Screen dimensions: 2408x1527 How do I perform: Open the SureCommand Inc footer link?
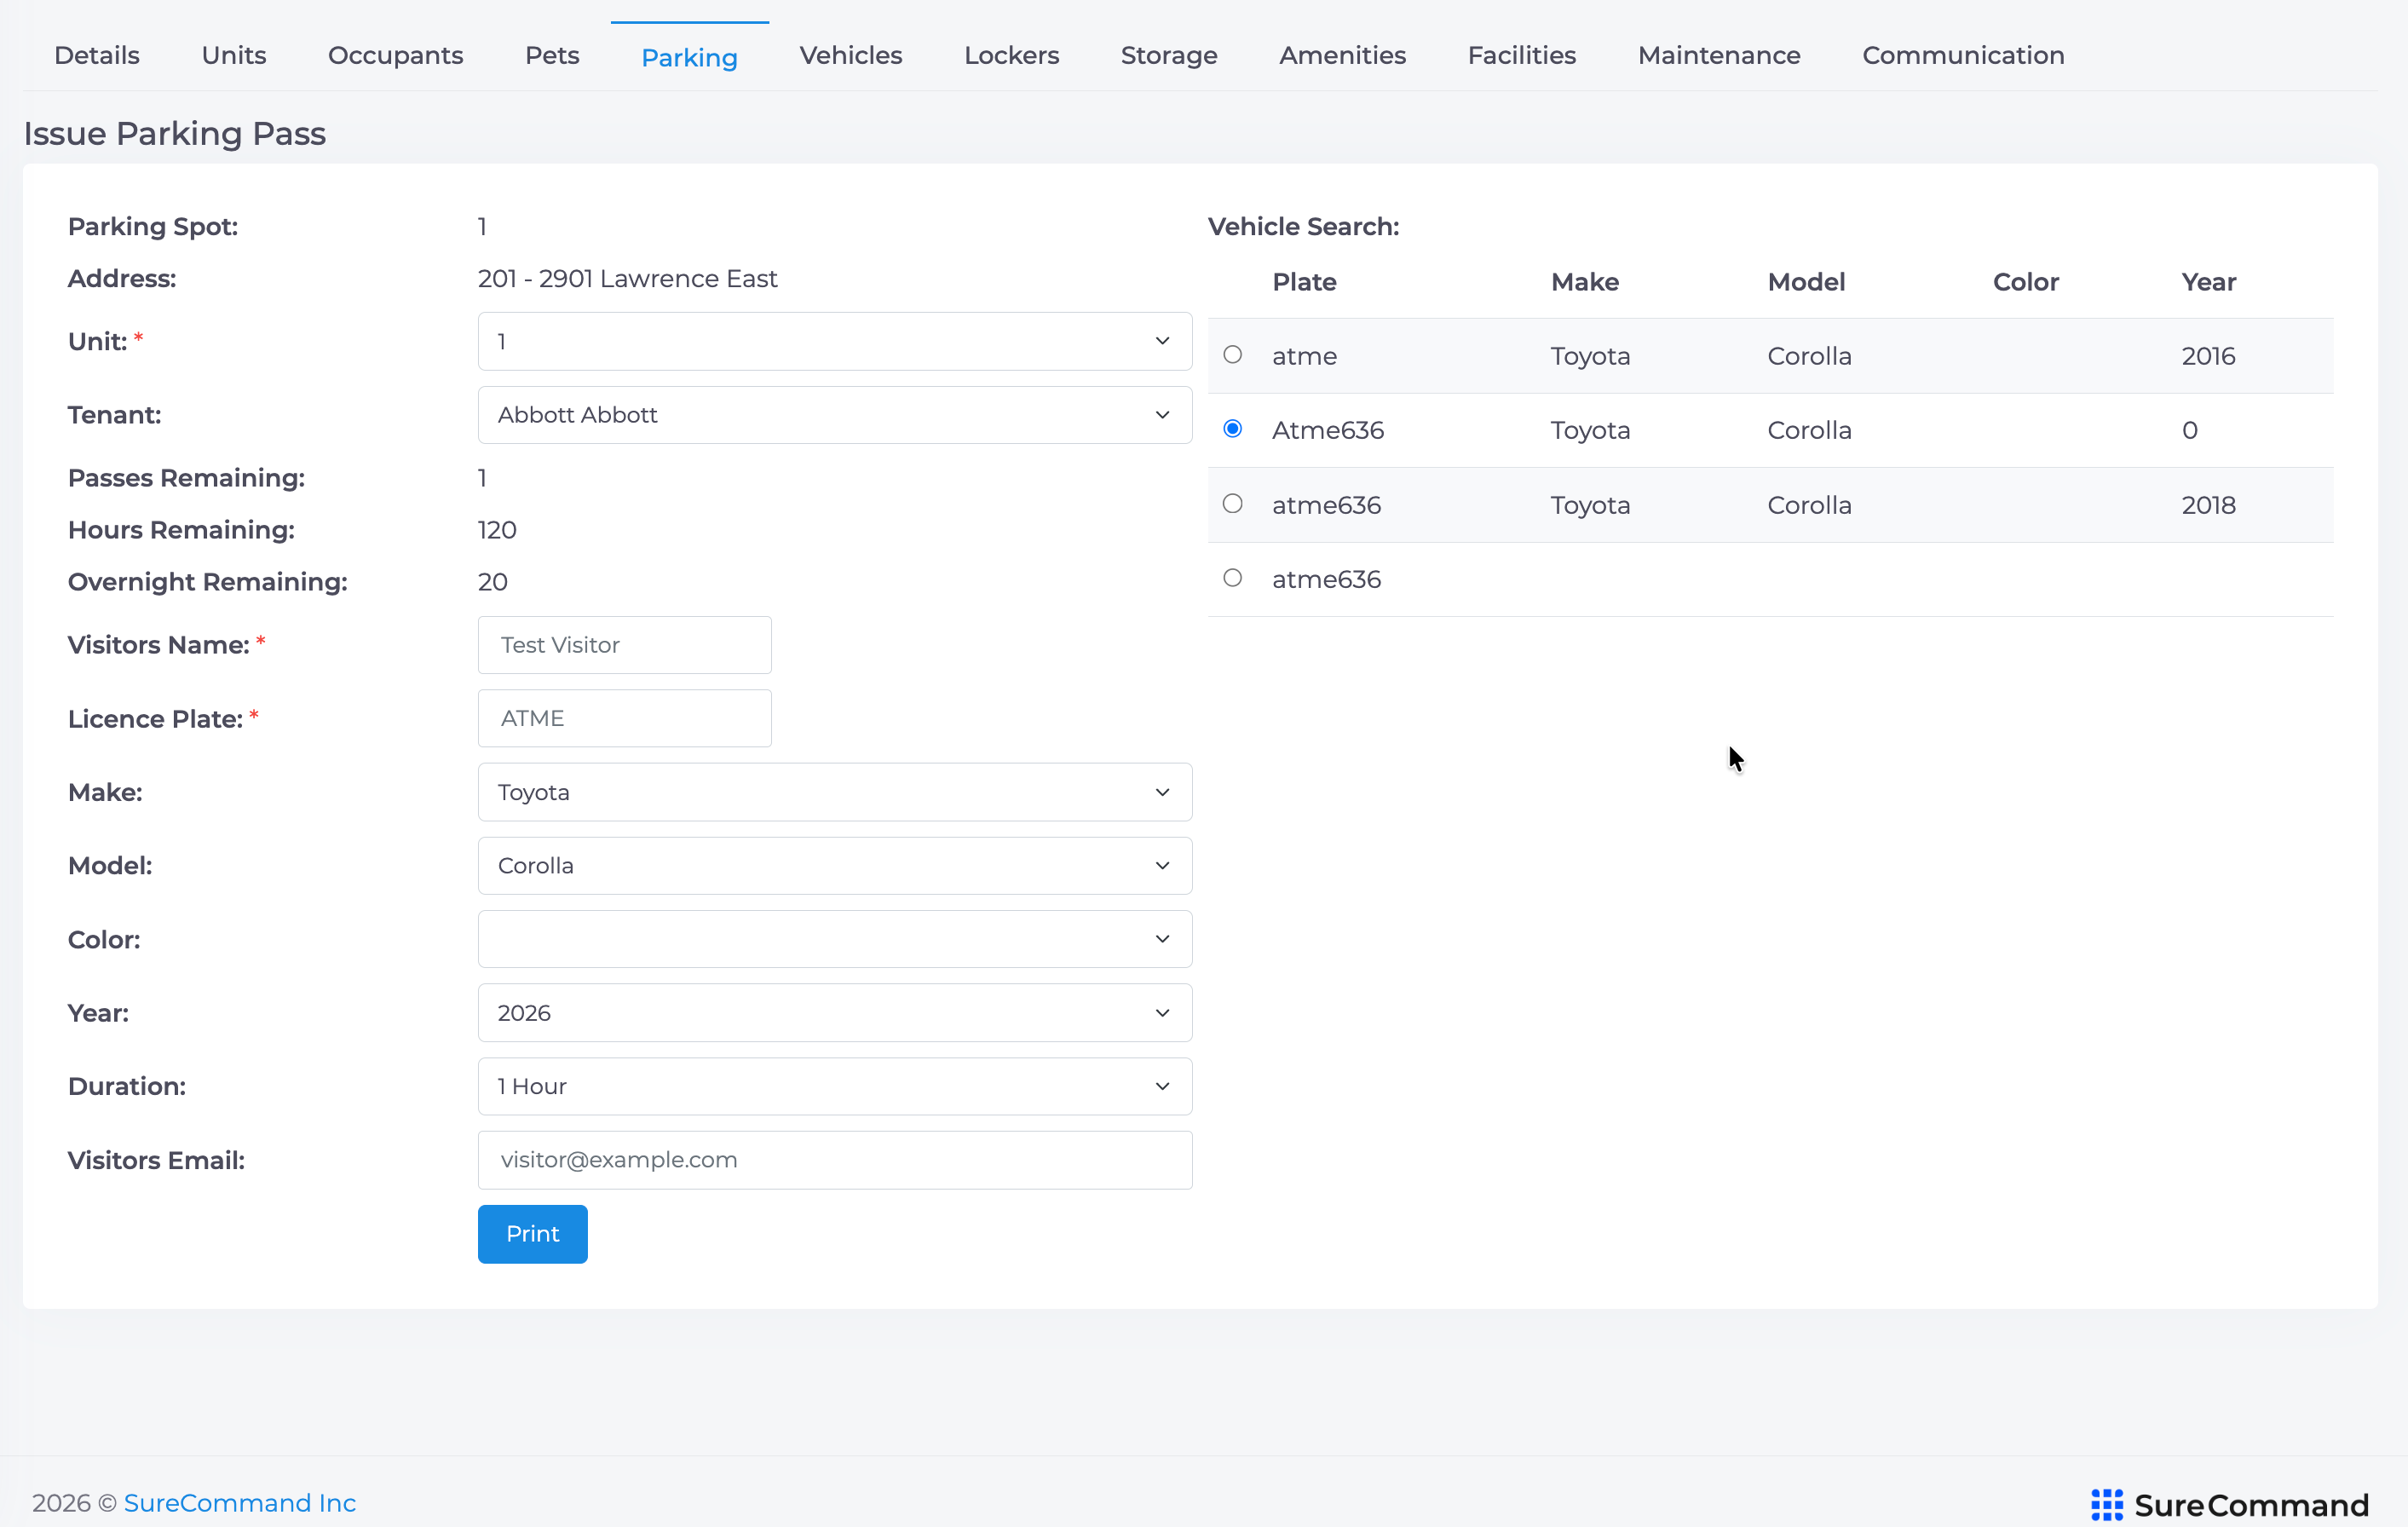(239, 1503)
